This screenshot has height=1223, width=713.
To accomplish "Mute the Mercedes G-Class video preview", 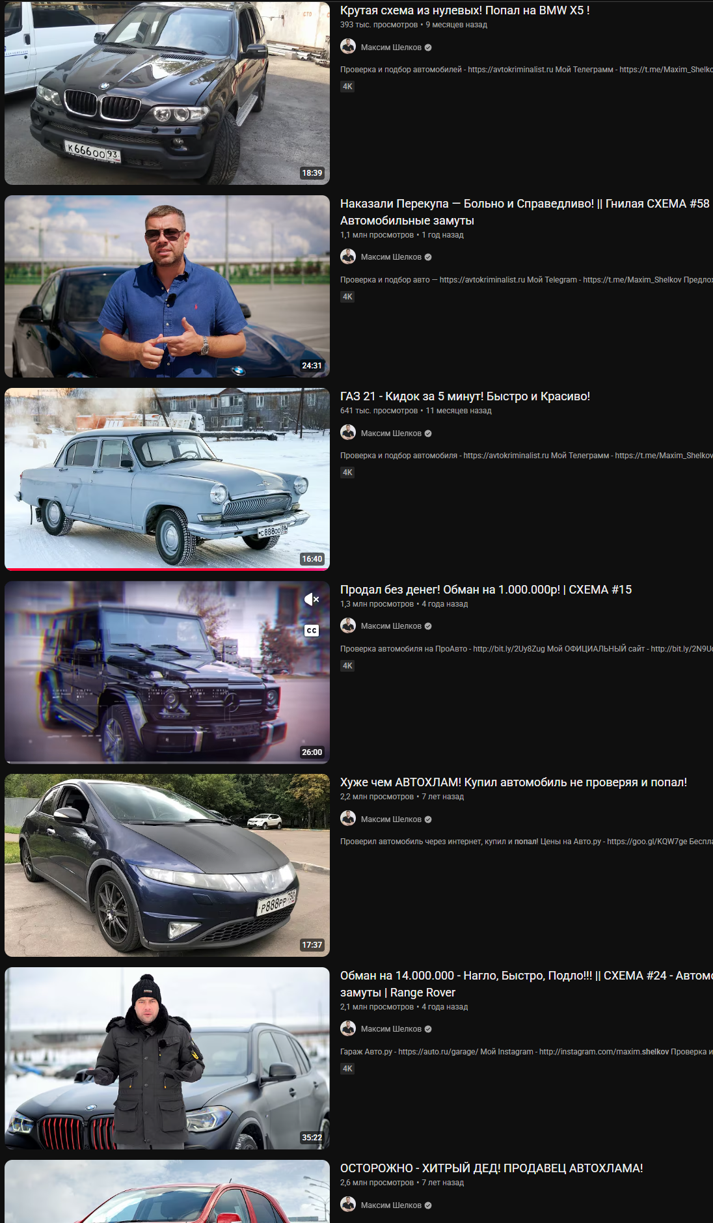I will pyautogui.click(x=312, y=599).
